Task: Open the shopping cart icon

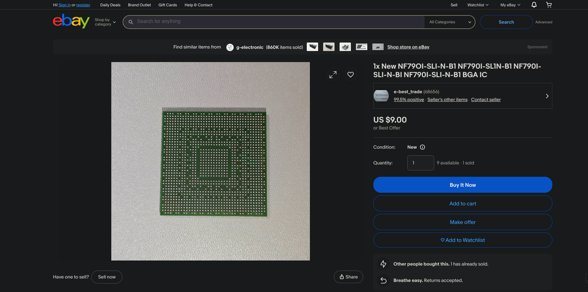Action: [549, 5]
